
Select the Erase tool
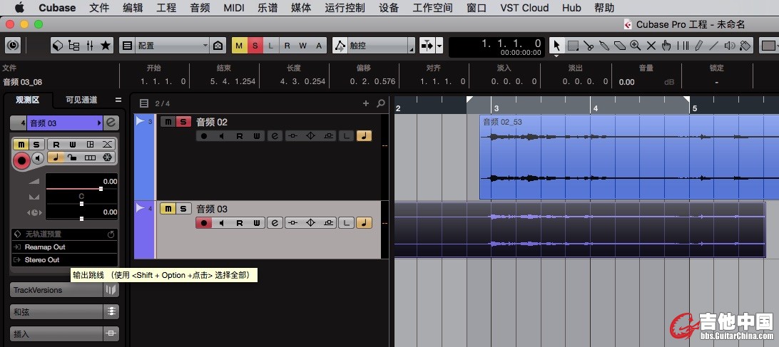coord(620,46)
